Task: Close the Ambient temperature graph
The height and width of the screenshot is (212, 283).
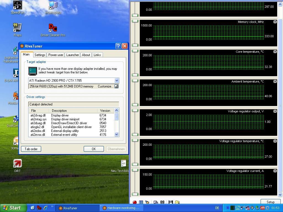Action: coord(275,81)
